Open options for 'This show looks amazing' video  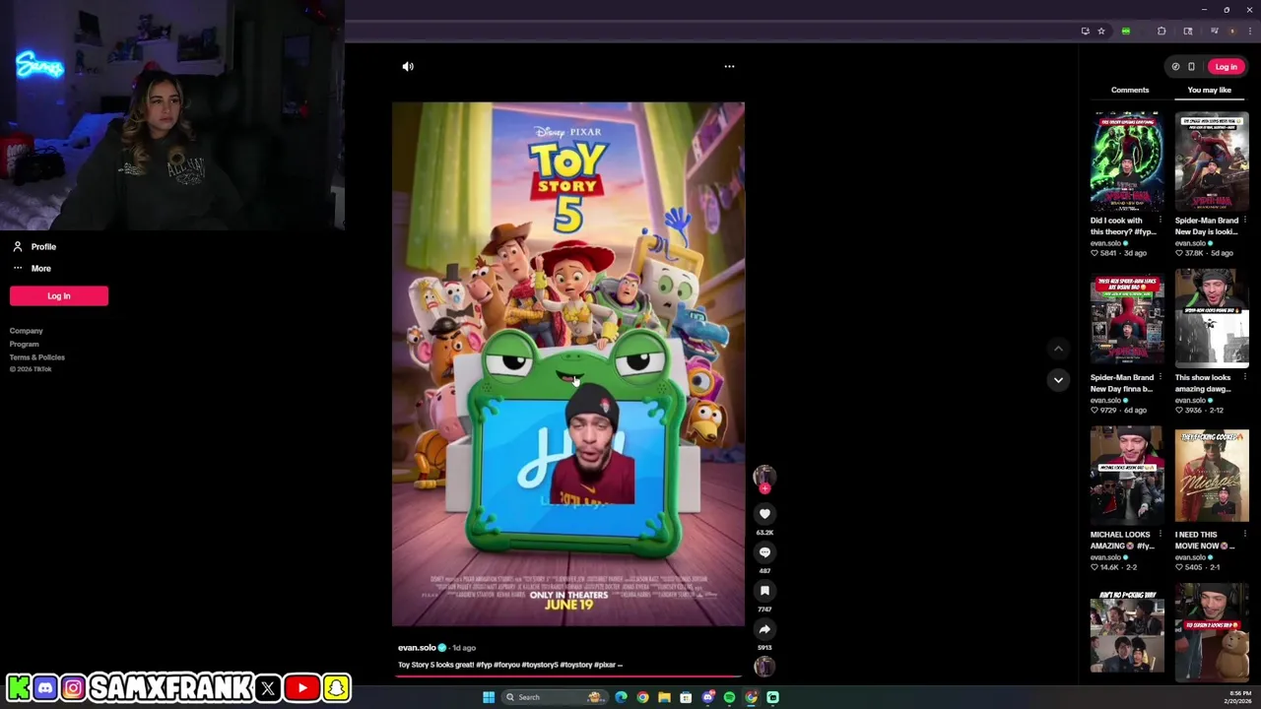(1244, 377)
